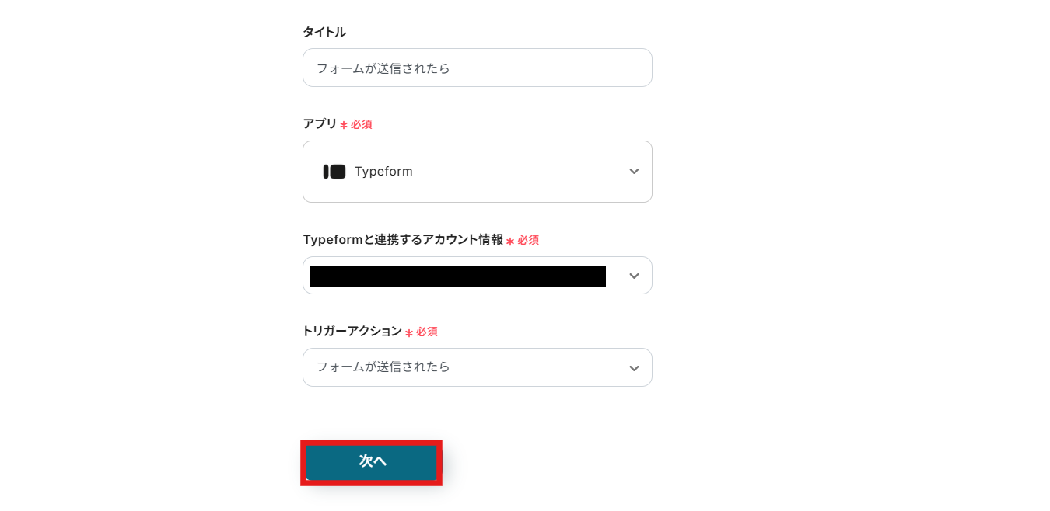Image resolution: width=1050 pixels, height=511 pixels.
Task: Click the アプリ field label
Action: pos(320,123)
